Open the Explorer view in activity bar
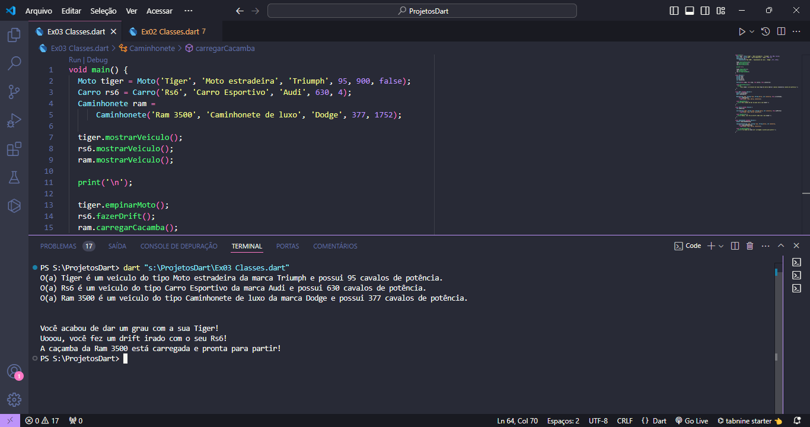810x427 pixels. tap(14, 35)
